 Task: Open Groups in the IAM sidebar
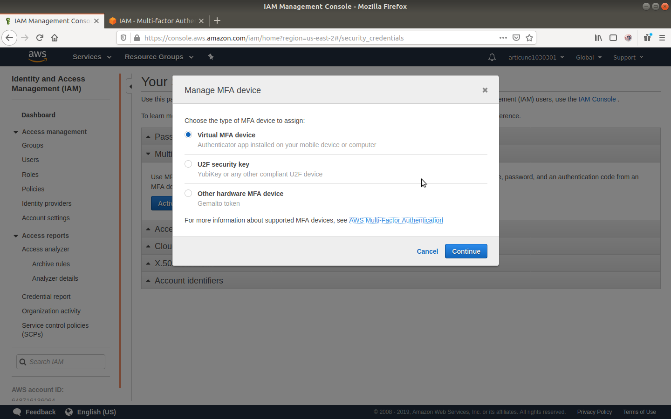point(33,145)
